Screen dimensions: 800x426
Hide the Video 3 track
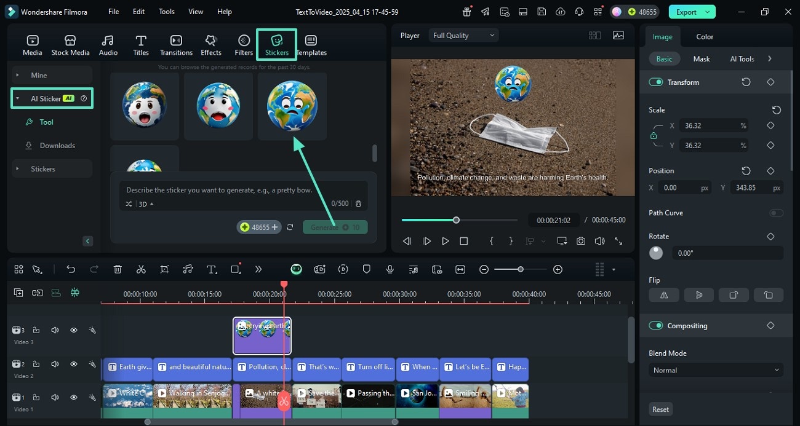tap(74, 330)
